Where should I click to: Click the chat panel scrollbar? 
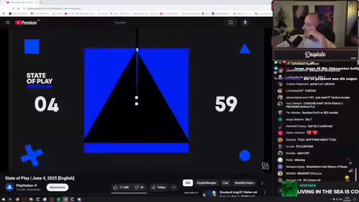(356, 175)
